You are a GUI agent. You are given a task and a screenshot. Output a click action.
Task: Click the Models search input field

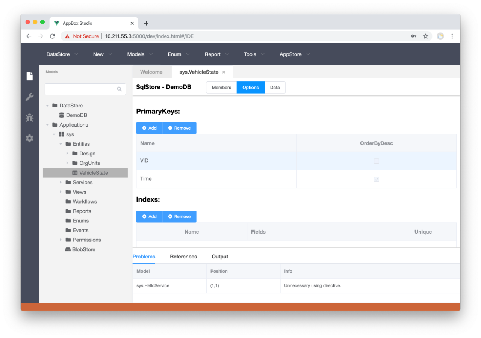[x=85, y=89]
